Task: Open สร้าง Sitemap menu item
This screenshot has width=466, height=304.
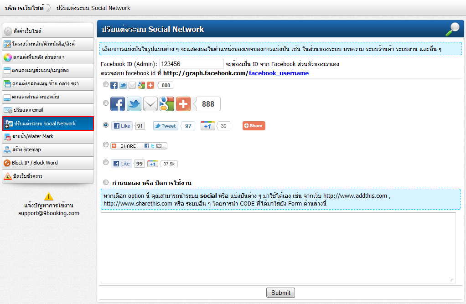Action: point(48,150)
